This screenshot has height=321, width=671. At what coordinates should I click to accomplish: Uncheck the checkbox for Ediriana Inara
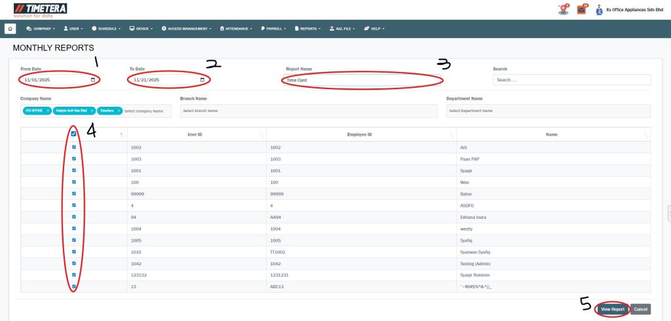point(73,217)
